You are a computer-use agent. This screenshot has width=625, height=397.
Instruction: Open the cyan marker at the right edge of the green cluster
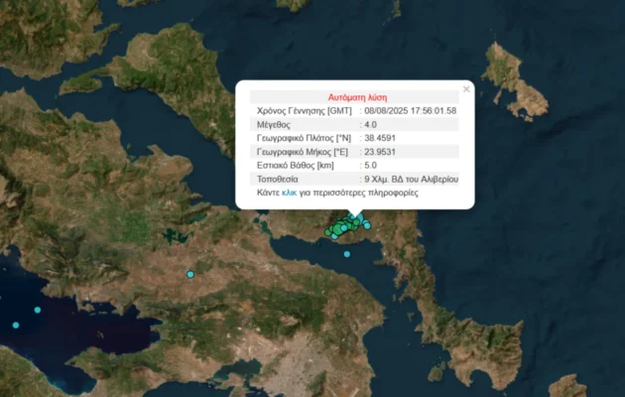367,225
